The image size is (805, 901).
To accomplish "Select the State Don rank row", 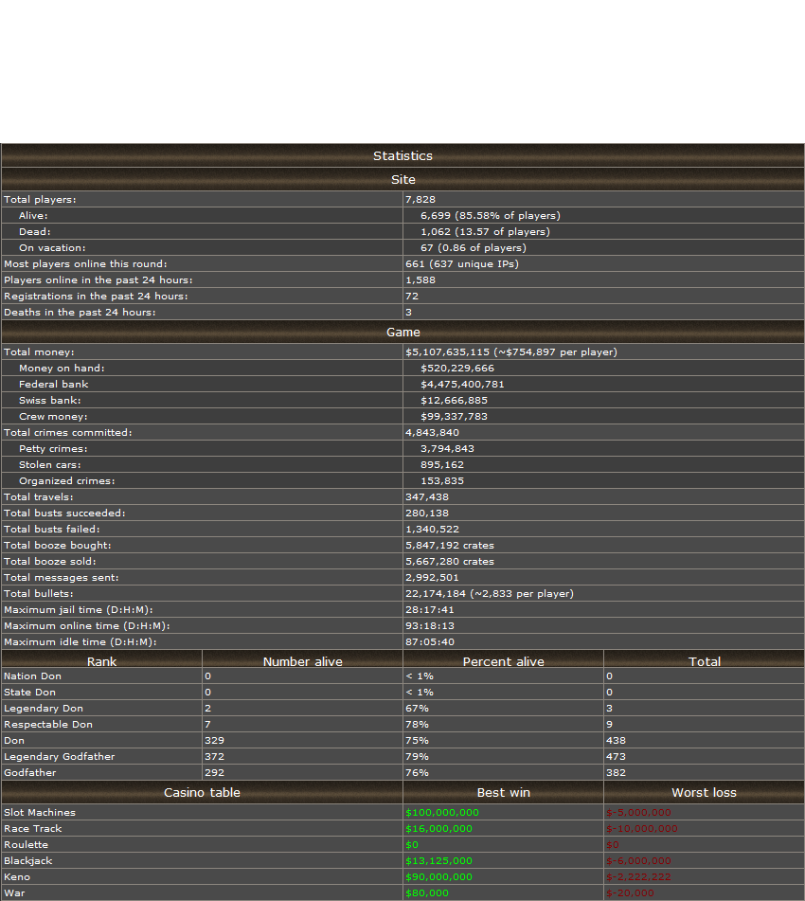I will [x=402, y=692].
